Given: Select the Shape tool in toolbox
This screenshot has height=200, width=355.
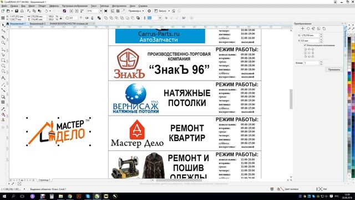Looking at the screenshot, I should pyautogui.click(x=3, y=31).
